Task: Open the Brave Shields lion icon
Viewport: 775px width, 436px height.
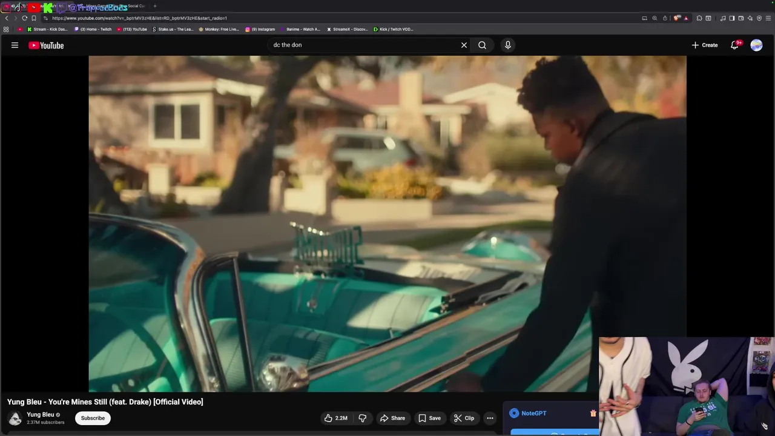Action: click(677, 18)
